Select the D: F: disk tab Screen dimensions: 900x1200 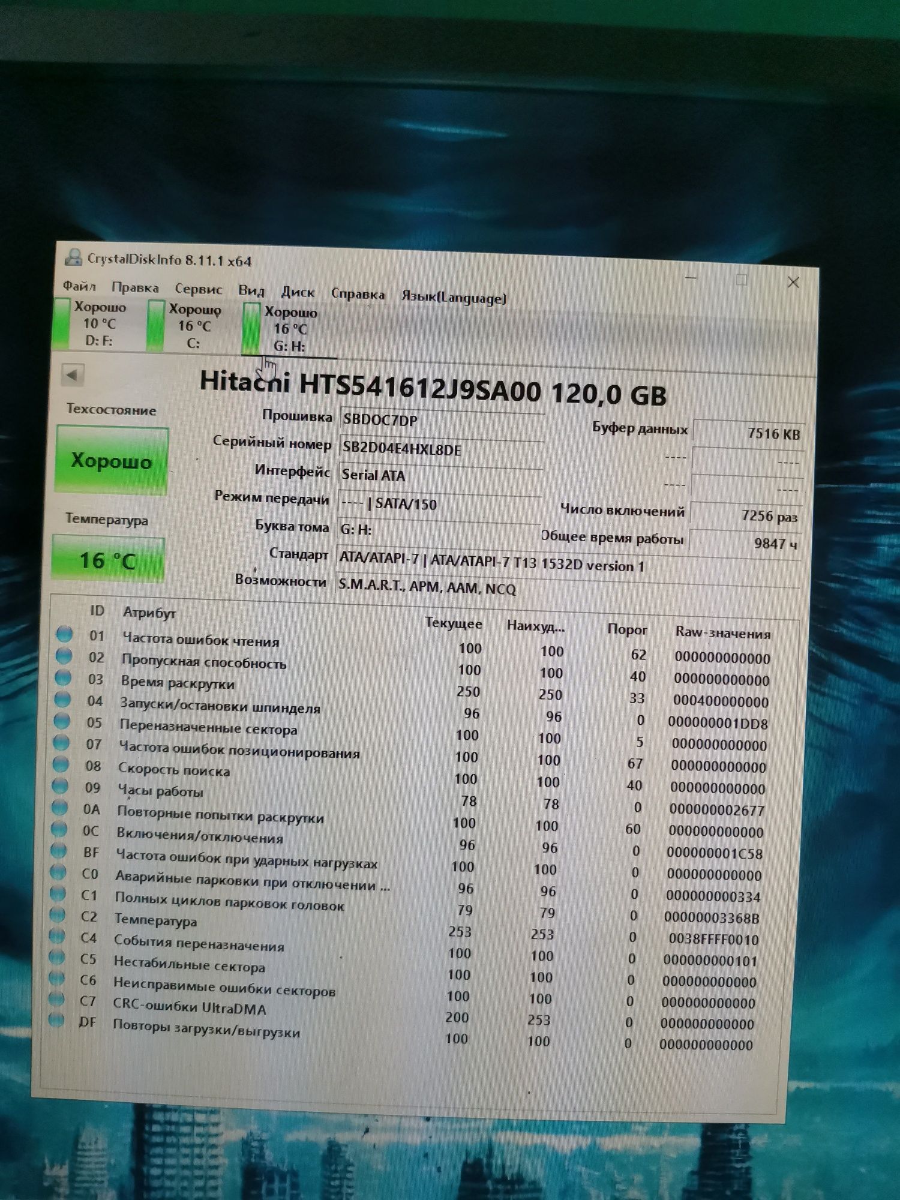click(x=91, y=324)
